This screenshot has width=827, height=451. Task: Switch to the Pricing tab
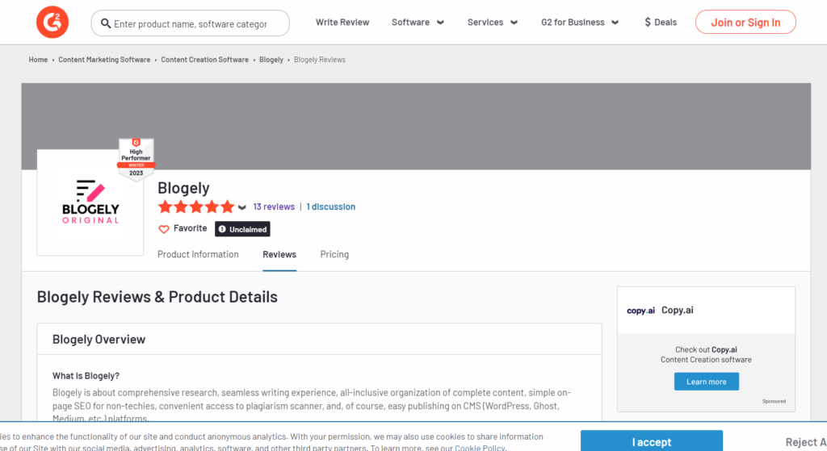[334, 254]
